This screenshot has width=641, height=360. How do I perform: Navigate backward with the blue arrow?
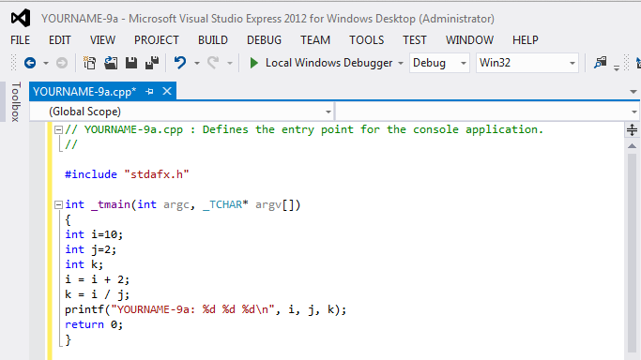(30, 63)
